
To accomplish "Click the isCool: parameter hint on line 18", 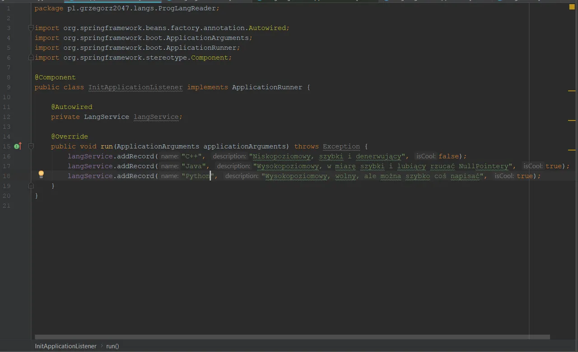I will click(504, 176).
